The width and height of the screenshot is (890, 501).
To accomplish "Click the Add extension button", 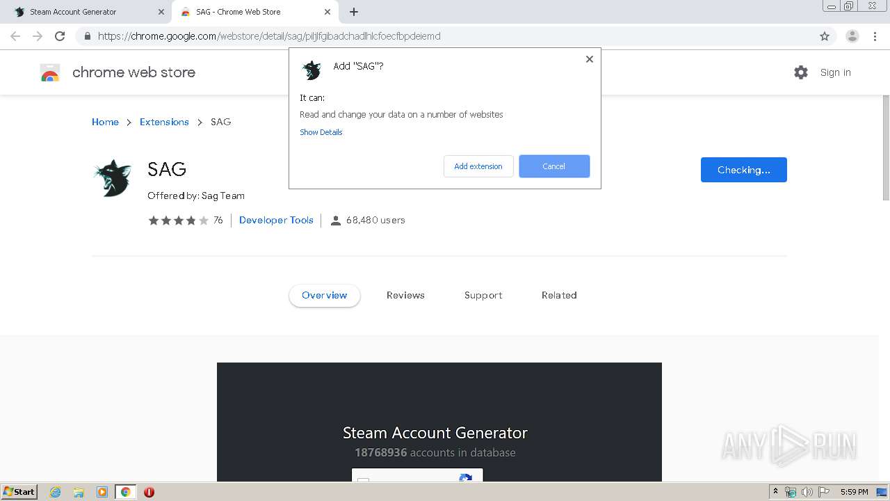I will tap(478, 166).
